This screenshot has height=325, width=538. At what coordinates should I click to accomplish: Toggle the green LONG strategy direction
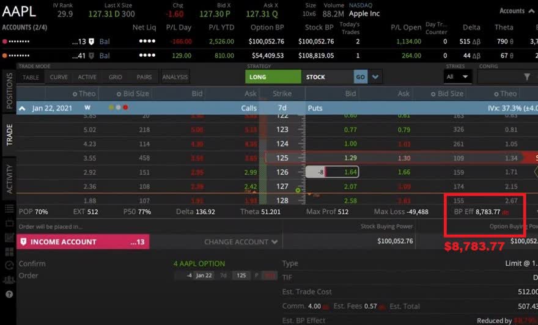click(273, 77)
